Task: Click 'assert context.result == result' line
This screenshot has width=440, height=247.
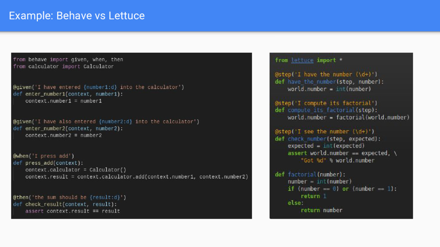Action: 73,211
